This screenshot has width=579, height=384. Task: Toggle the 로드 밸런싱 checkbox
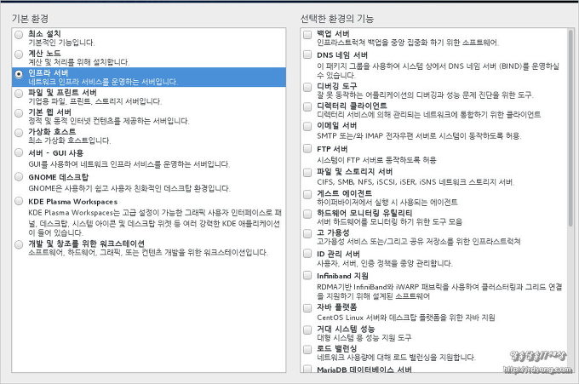[307, 349]
